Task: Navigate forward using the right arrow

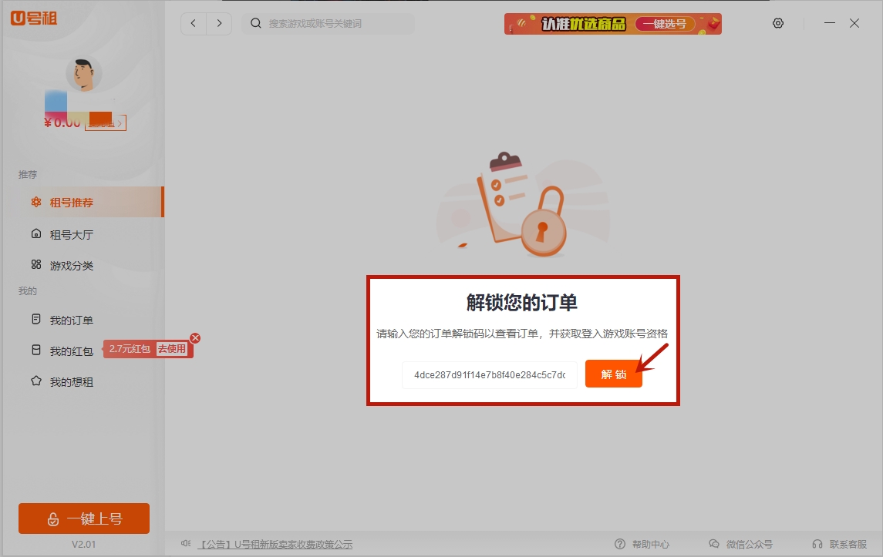Action: pos(220,23)
